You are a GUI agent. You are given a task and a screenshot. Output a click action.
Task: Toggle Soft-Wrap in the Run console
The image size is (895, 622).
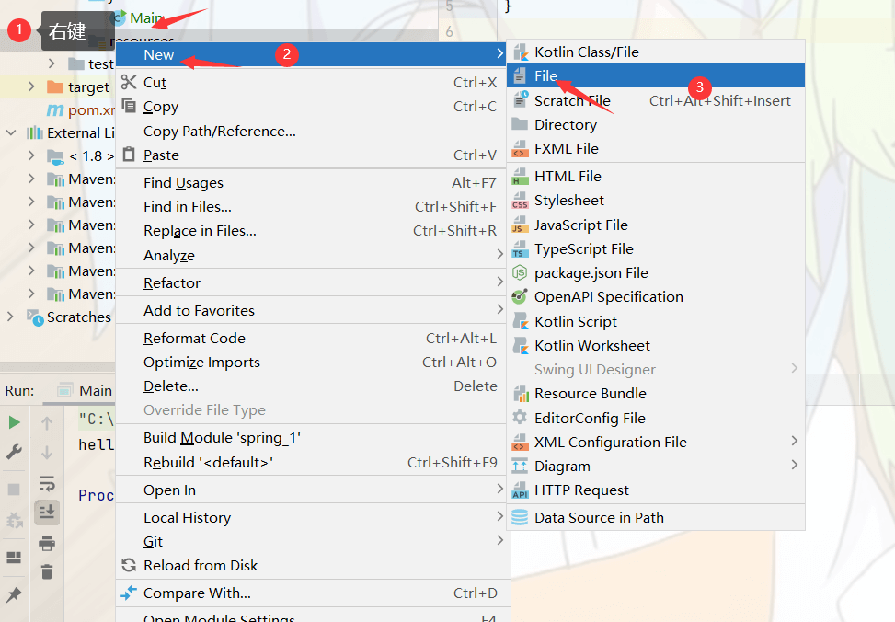47,483
